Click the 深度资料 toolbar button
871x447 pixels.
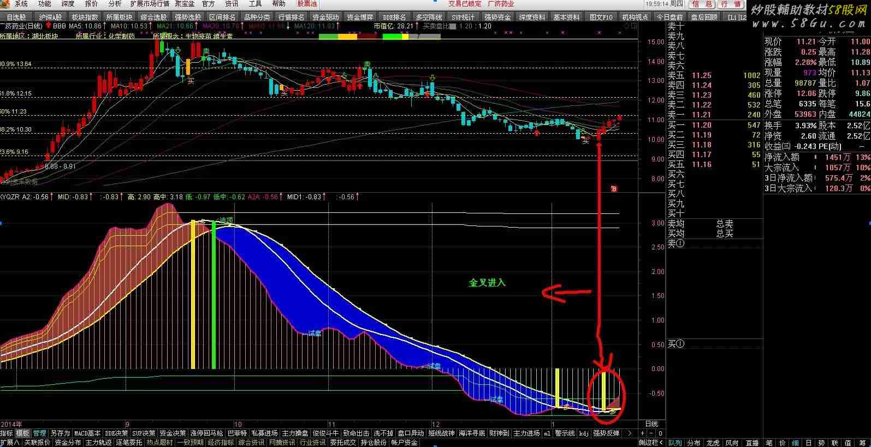tap(532, 17)
